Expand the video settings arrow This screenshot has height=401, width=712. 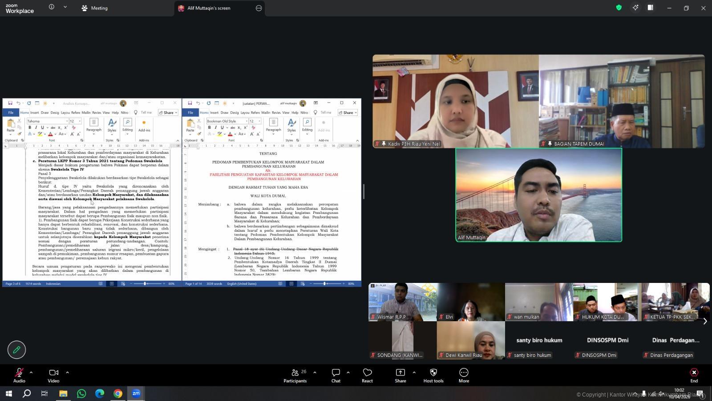point(67,372)
